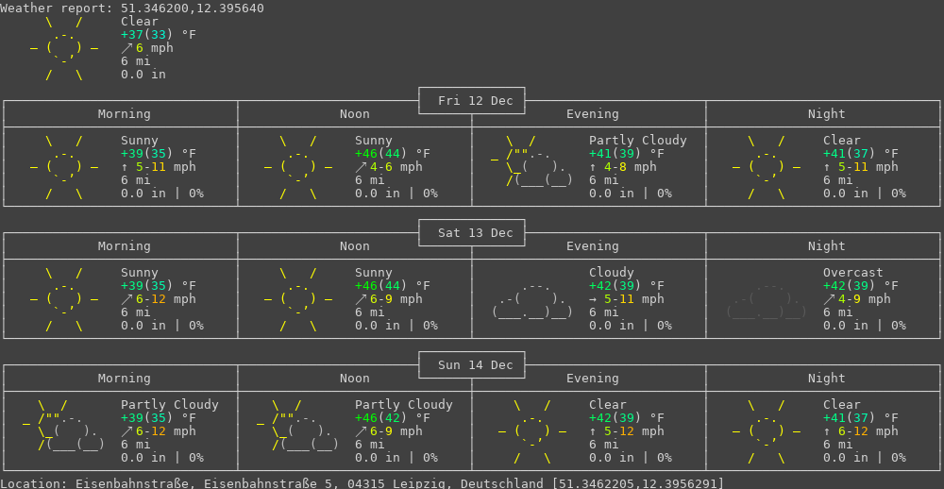The image size is (944, 489).
Task: Click Saturday night's Overcast condition text
Action: coord(852,273)
